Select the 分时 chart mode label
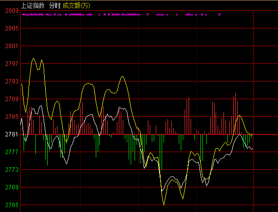Image resolution: width=278 pixels, height=212 pixels. point(55,6)
